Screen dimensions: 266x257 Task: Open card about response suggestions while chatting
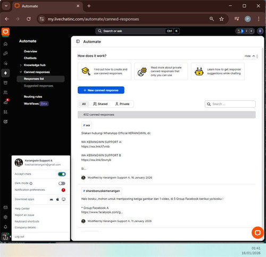coord(218,71)
